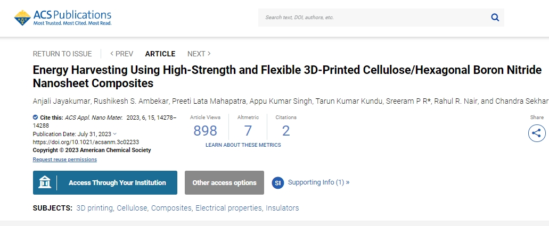Click Request reuse permissions link
The width and height of the screenshot is (549, 226).
(65, 159)
